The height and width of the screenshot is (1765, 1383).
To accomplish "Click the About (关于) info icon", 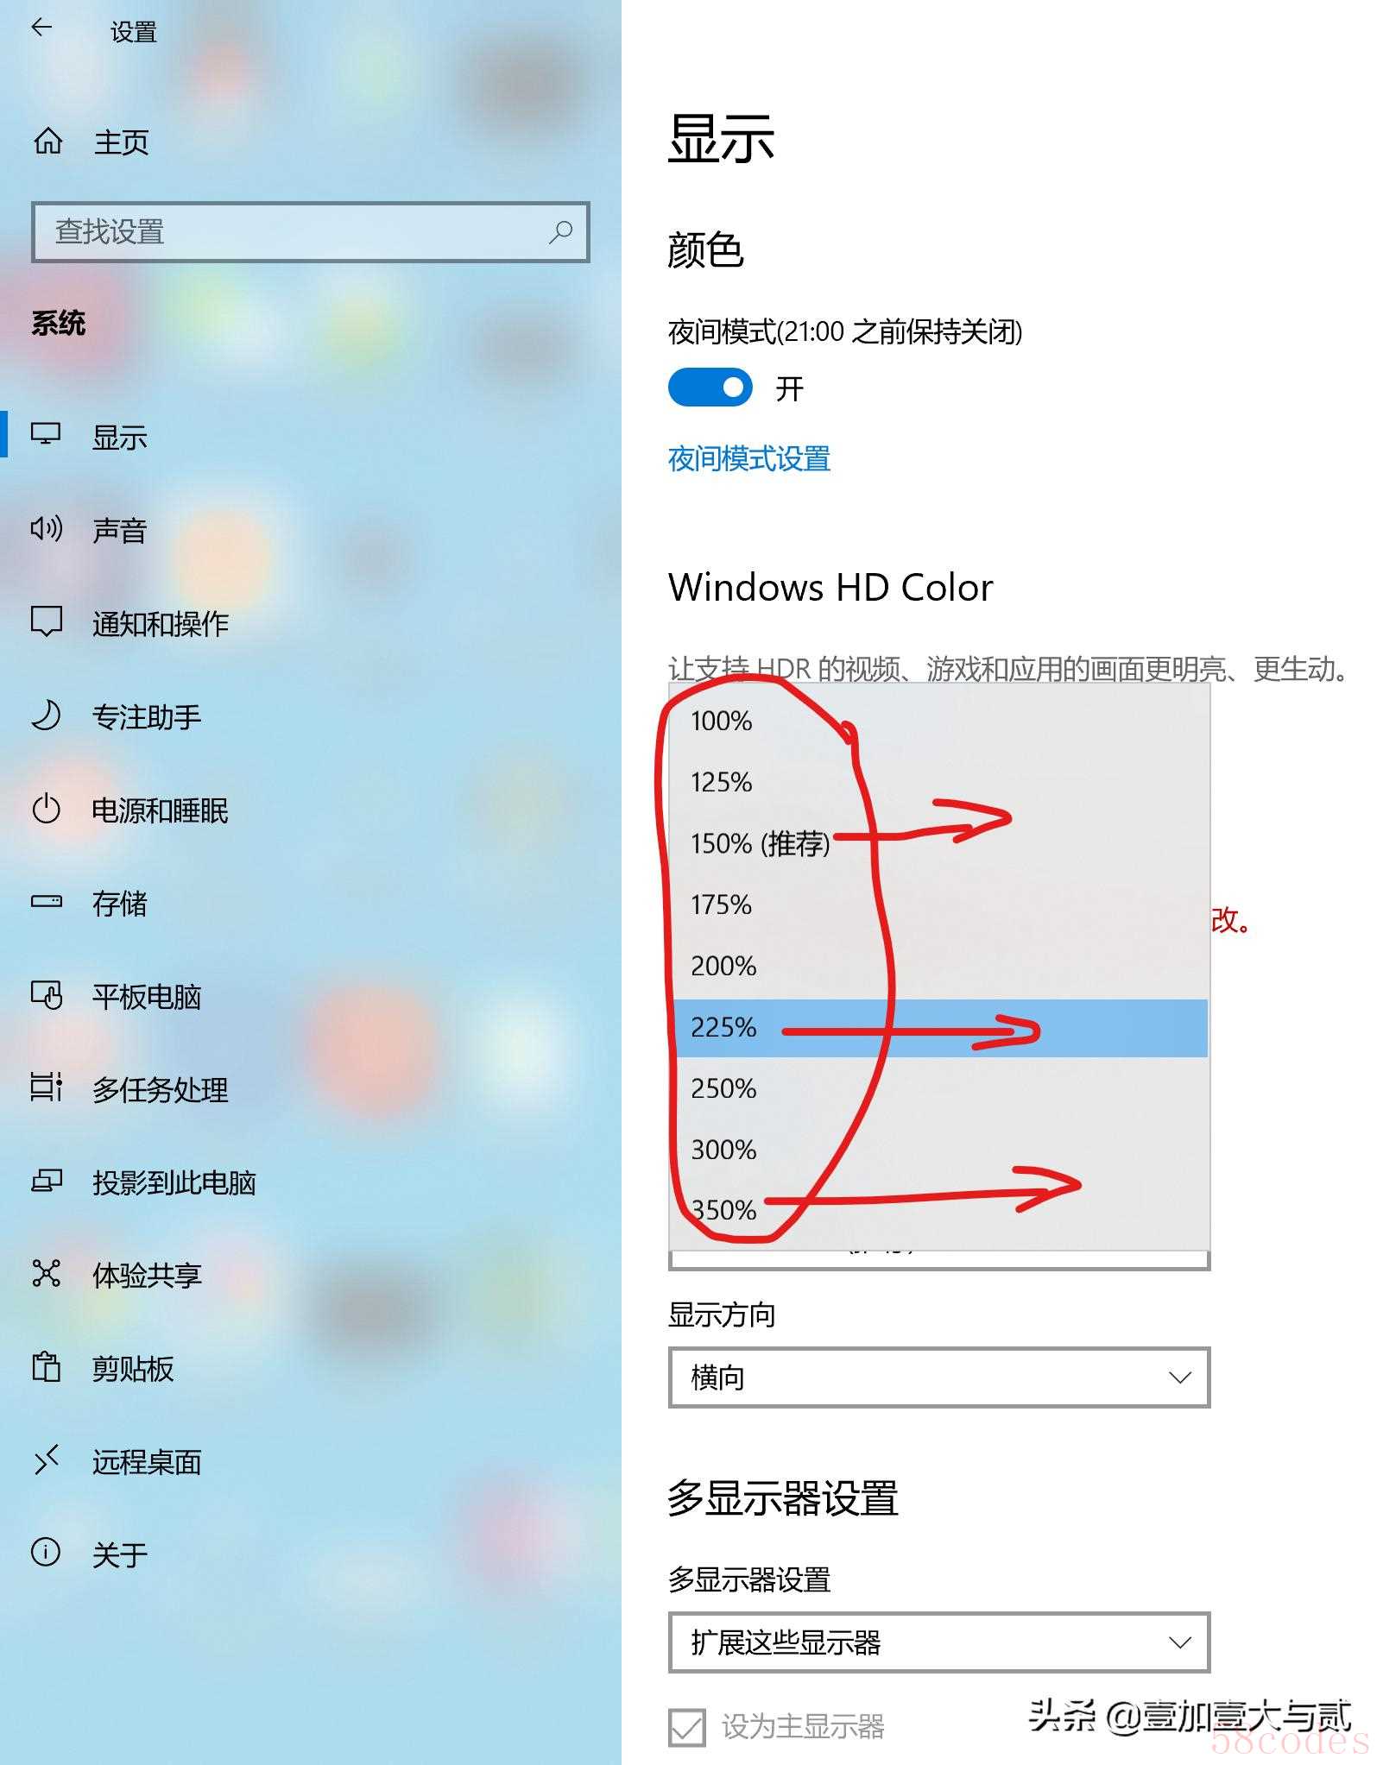I will [46, 1553].
